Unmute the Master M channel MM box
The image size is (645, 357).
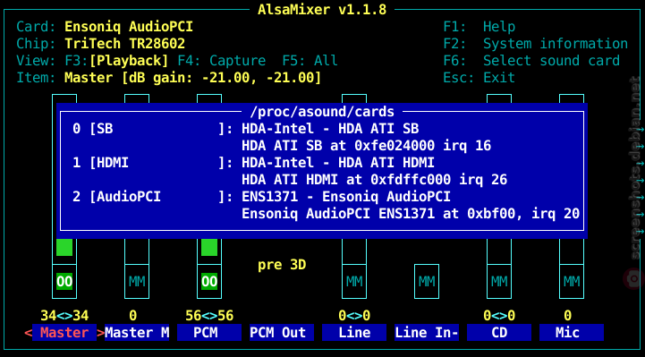[x=137, y=281]
